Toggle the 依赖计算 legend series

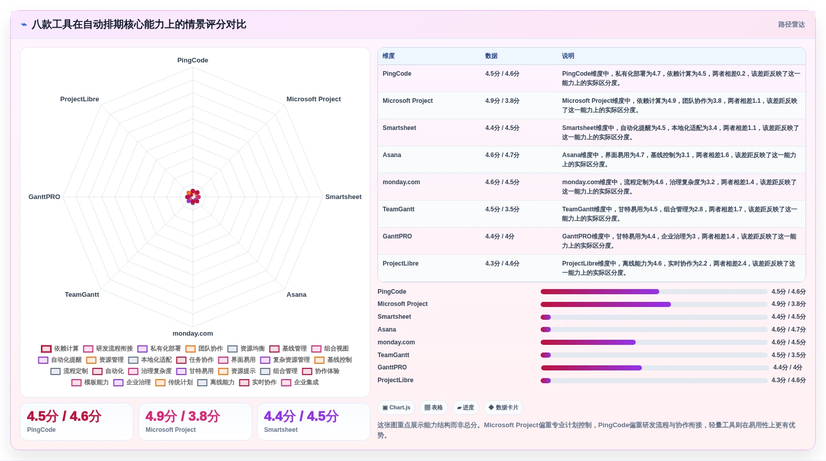tap(60, 348)
